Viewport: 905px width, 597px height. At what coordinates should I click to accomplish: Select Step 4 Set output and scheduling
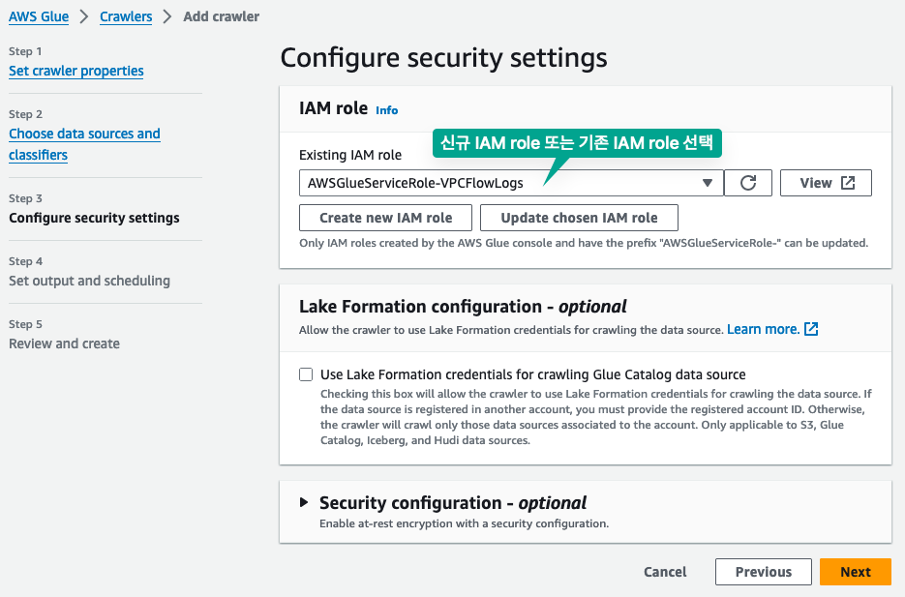click(89, 281)
